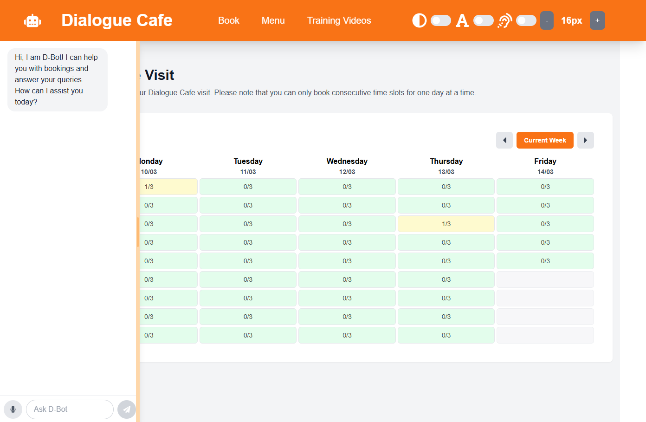Increase font size with plus button
The image size is (646, 422).
(597, 20)
